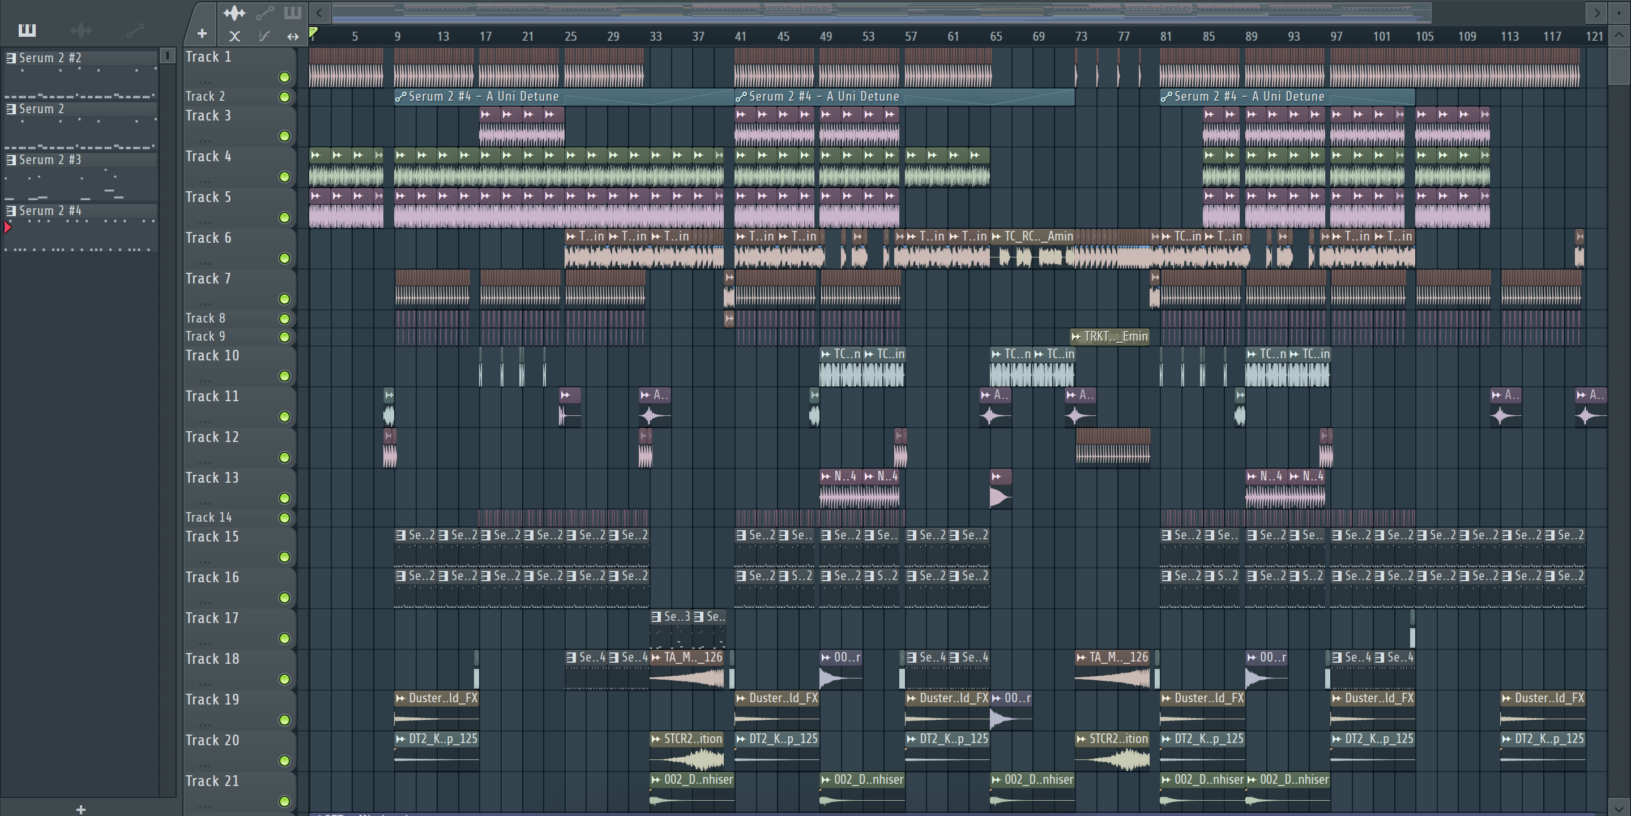Open menu icon of first Serum 2 #4 automation clip
The width and height of the screenshot is (1631, 816).
point(400,97)
